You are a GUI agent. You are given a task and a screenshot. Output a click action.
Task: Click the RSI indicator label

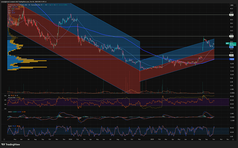[9, 95]
